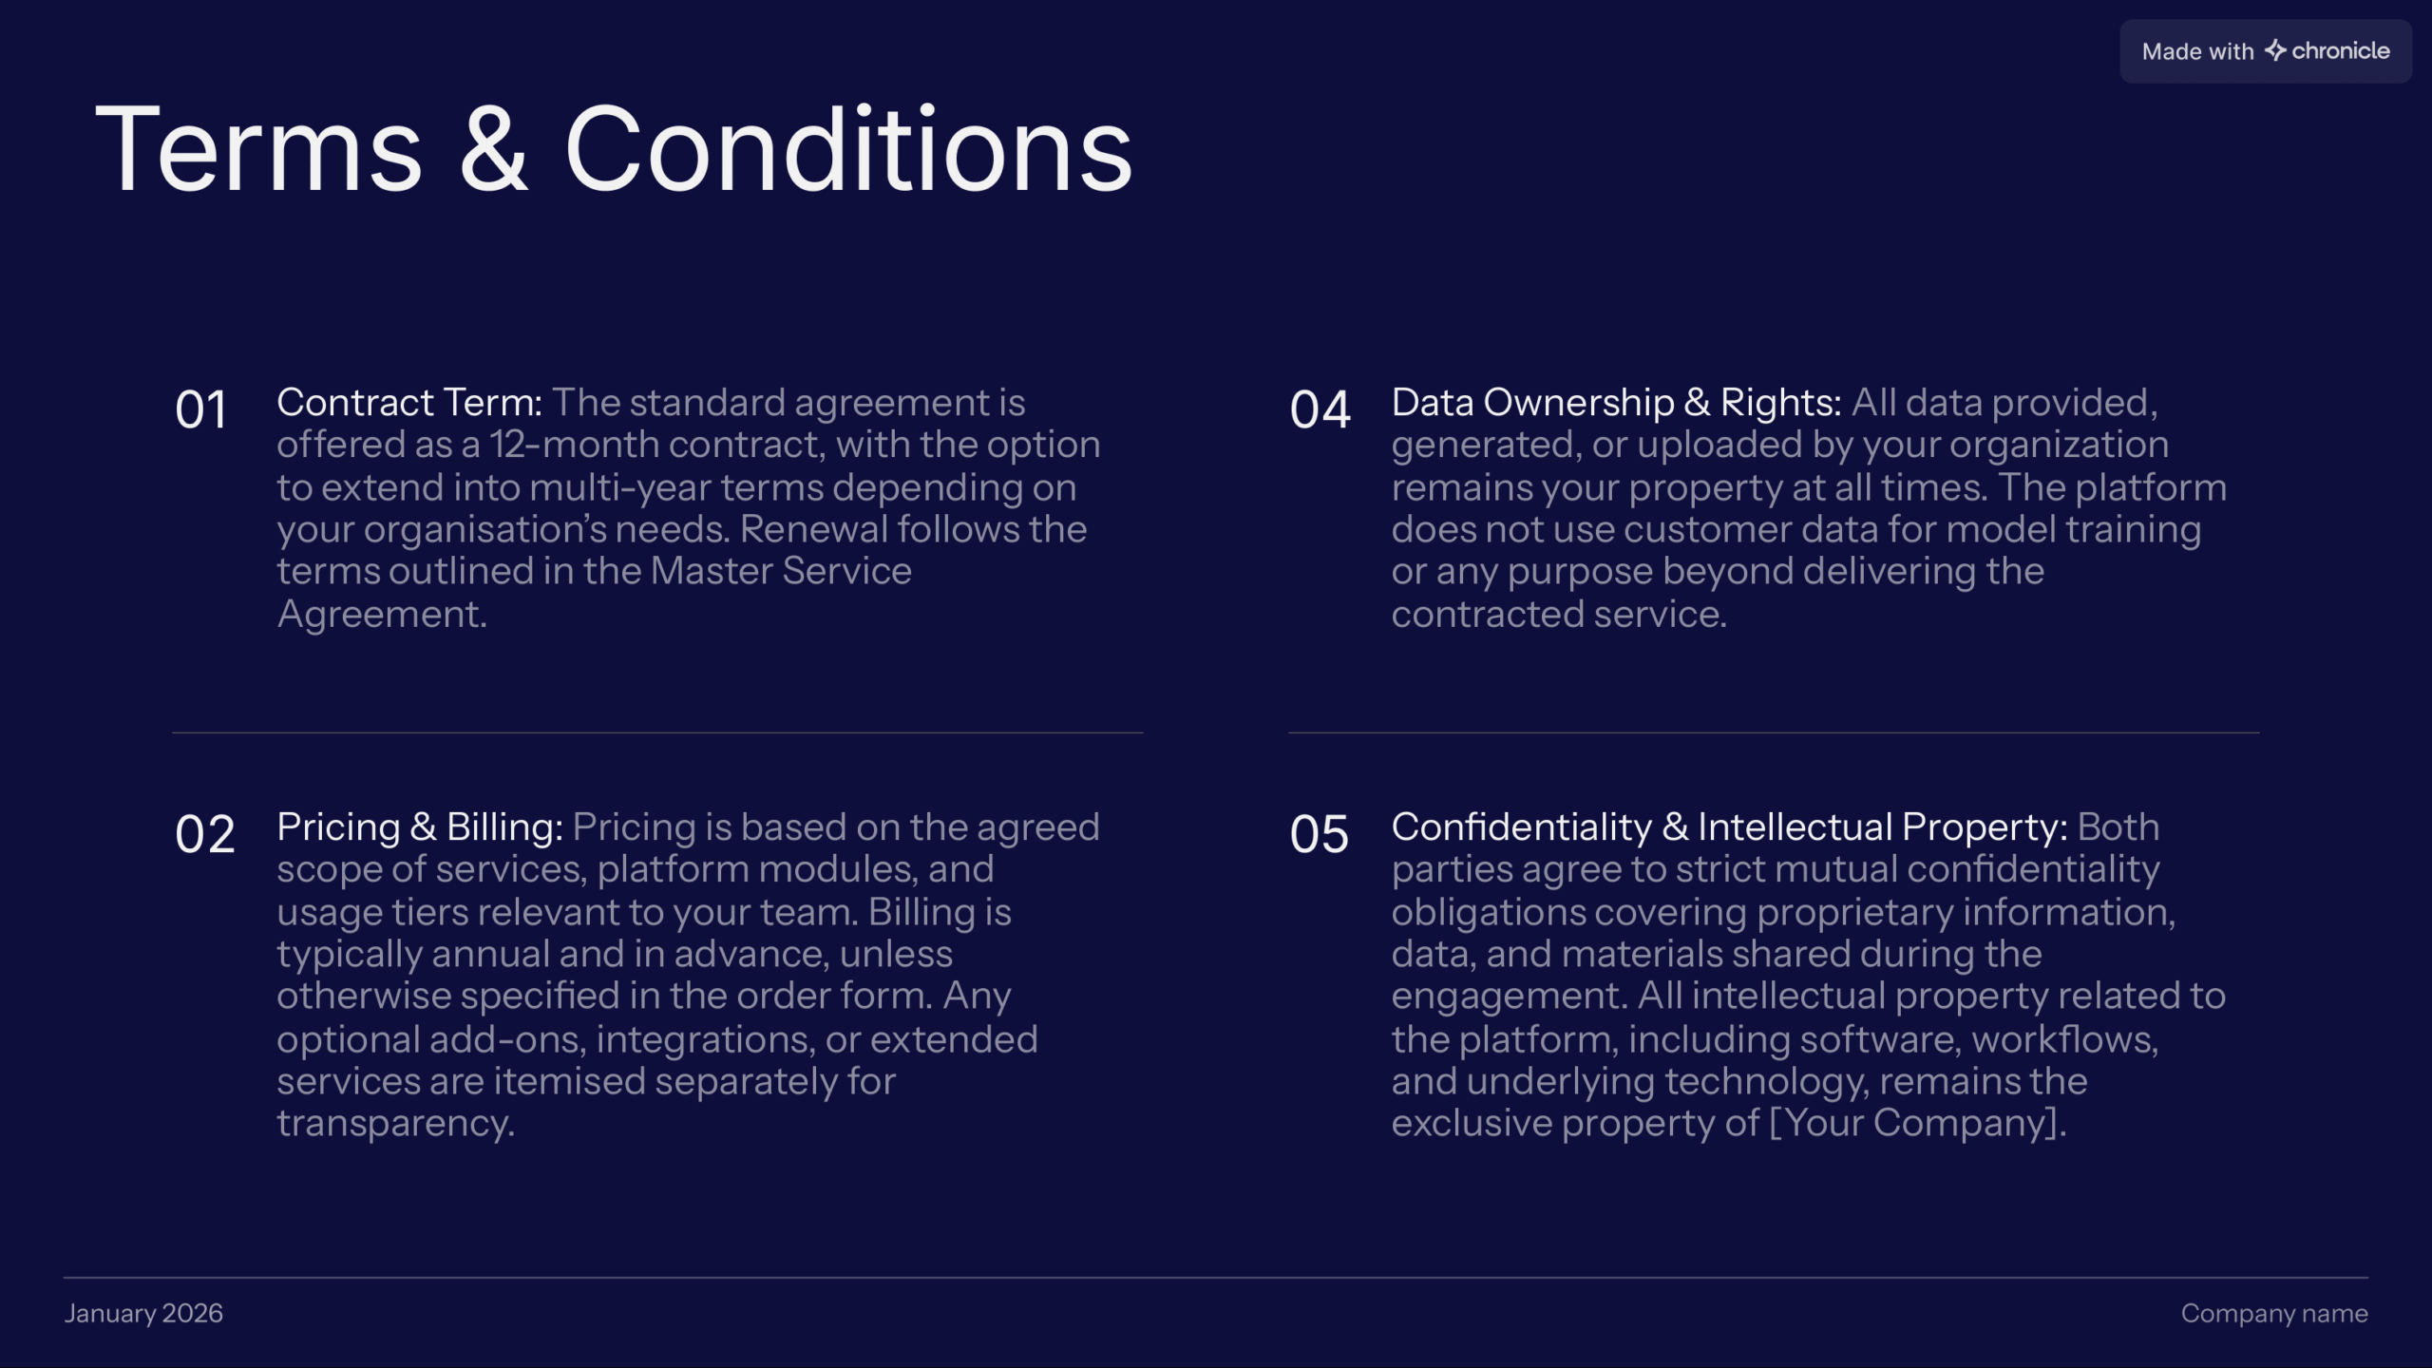Select the "Data Ownership & Rights:" heading
The height and width of the screenshot is (1368, 2432).
(x=1616, y=403)
